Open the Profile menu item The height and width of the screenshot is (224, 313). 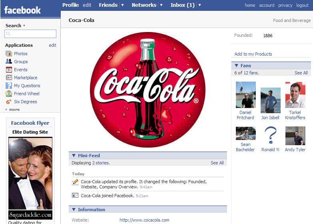pos(70,5)
